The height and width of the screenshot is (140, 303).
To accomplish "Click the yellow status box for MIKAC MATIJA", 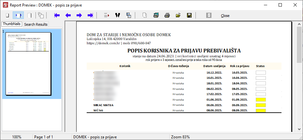I will coord(261,105).
